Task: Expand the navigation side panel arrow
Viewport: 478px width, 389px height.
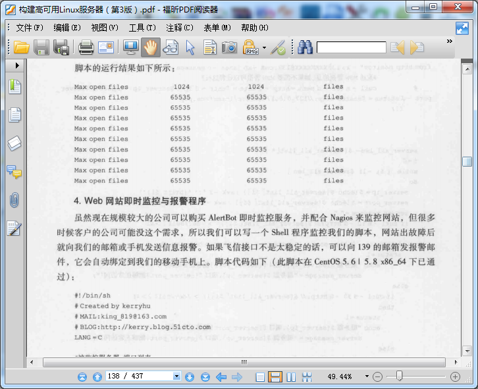Action: pyautogui.click(x=17, y=65)
